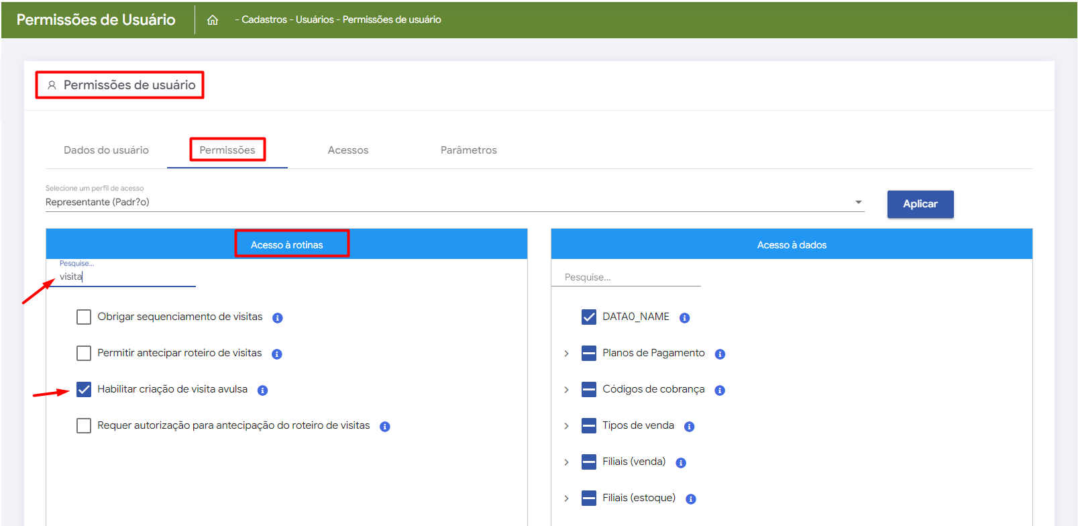The image size is (1078, 526).
Task: Toggle the DATA0_NAME checkbox
Action: pos(589,317)
